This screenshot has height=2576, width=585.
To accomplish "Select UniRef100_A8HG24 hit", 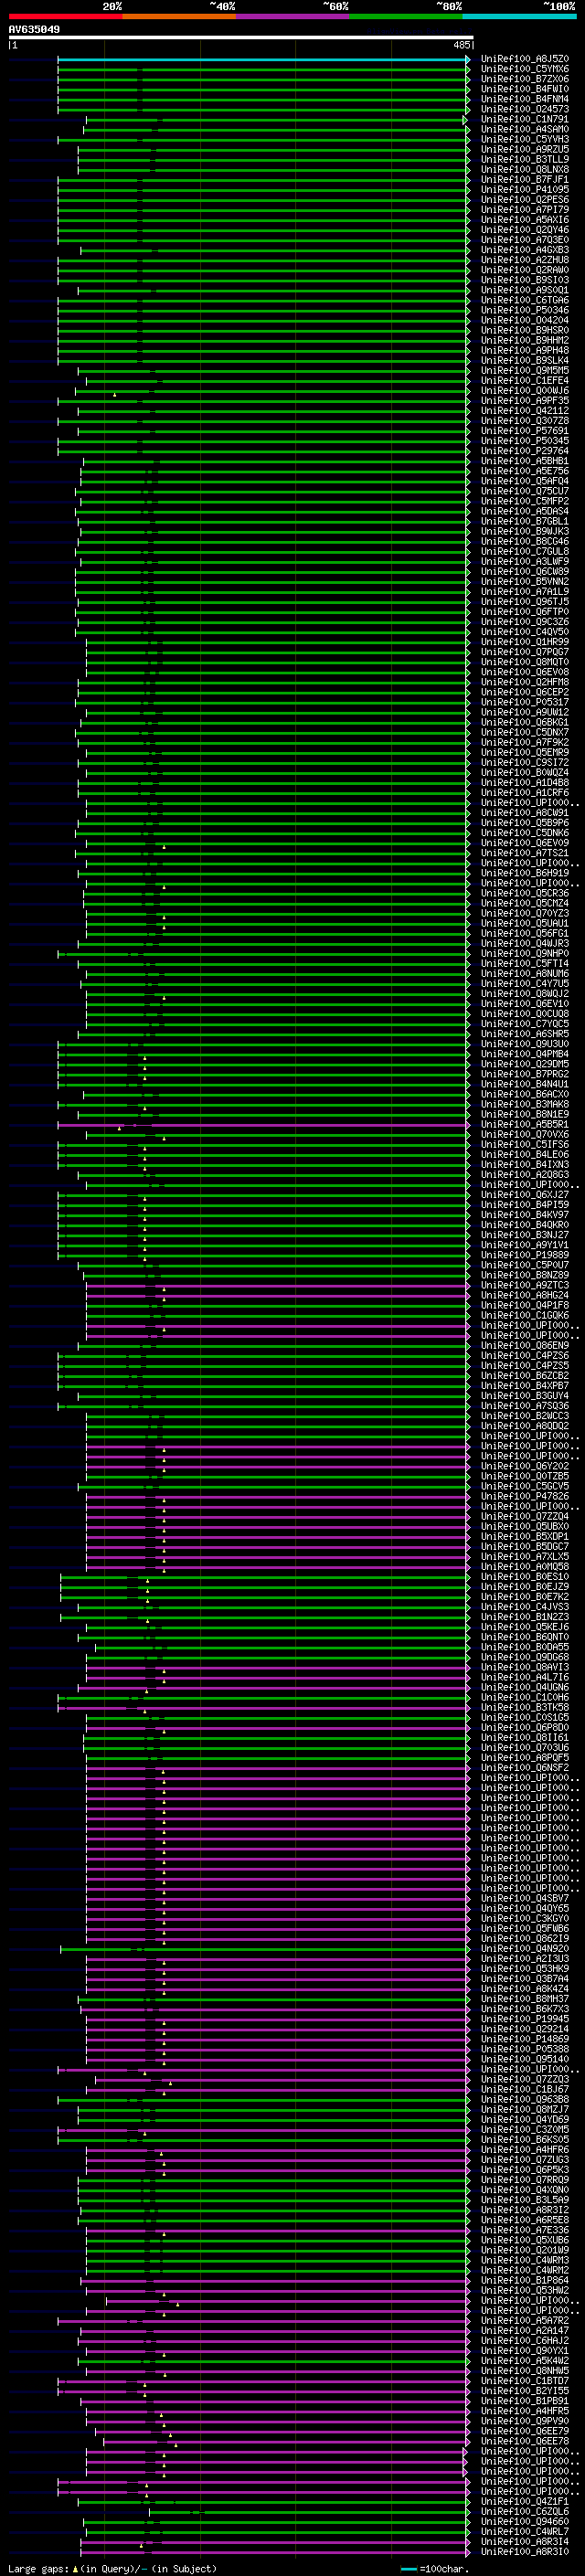I will 525,1295.
